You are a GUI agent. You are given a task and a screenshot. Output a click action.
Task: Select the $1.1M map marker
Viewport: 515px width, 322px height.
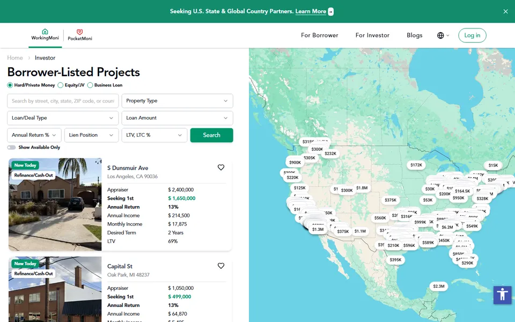pyautogui.click(x=360, y=231)
